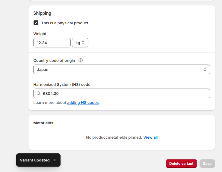222x172 pixels.
Task: Click the Country code of origin label
Action: pyautogui.click(x=54, y=61)
